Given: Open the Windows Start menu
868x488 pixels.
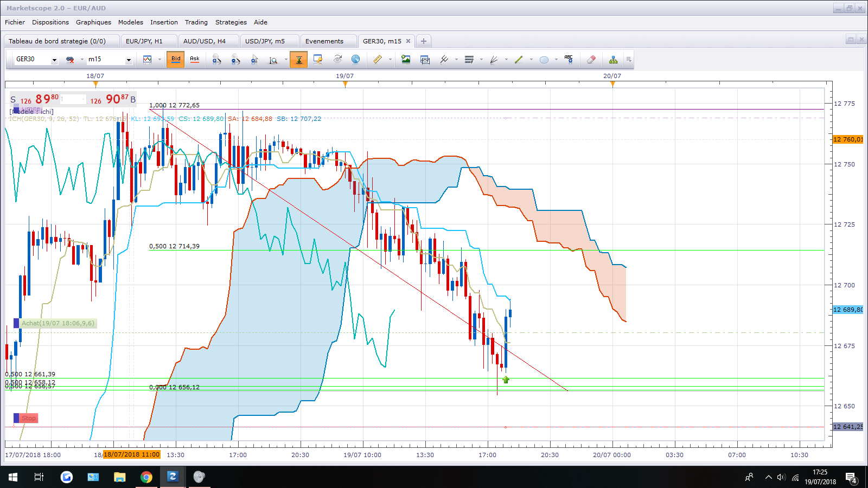Looking at the screenshot, I should pyautogui.click(x=13, y=477).
